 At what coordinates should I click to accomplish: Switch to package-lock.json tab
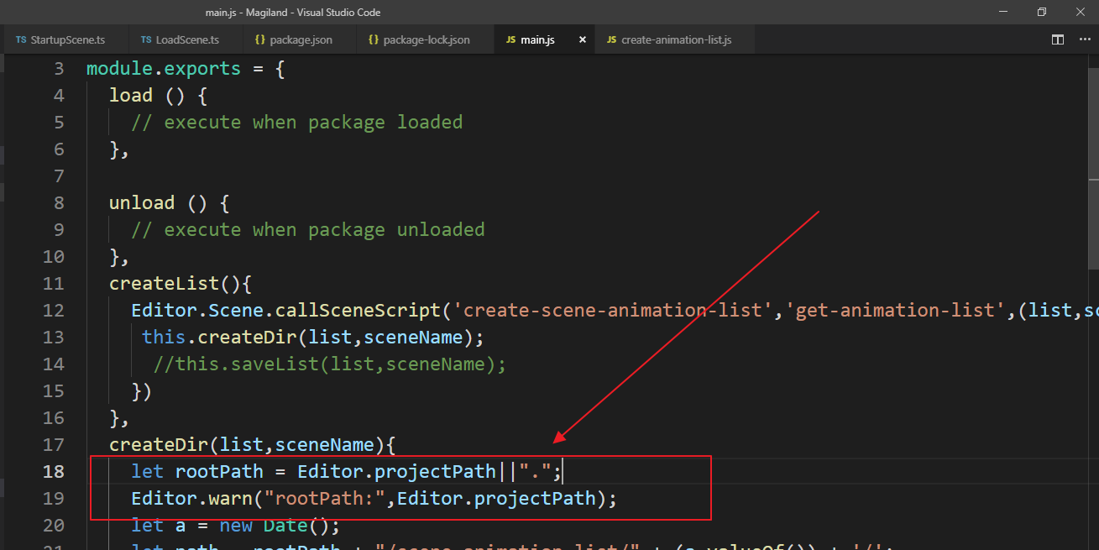pyautogui.click(x=426, y=39)
